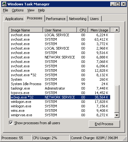Click the process list scrollbar thumb
Viewport: 128px width, 142px height.
(x=117, y=99)
